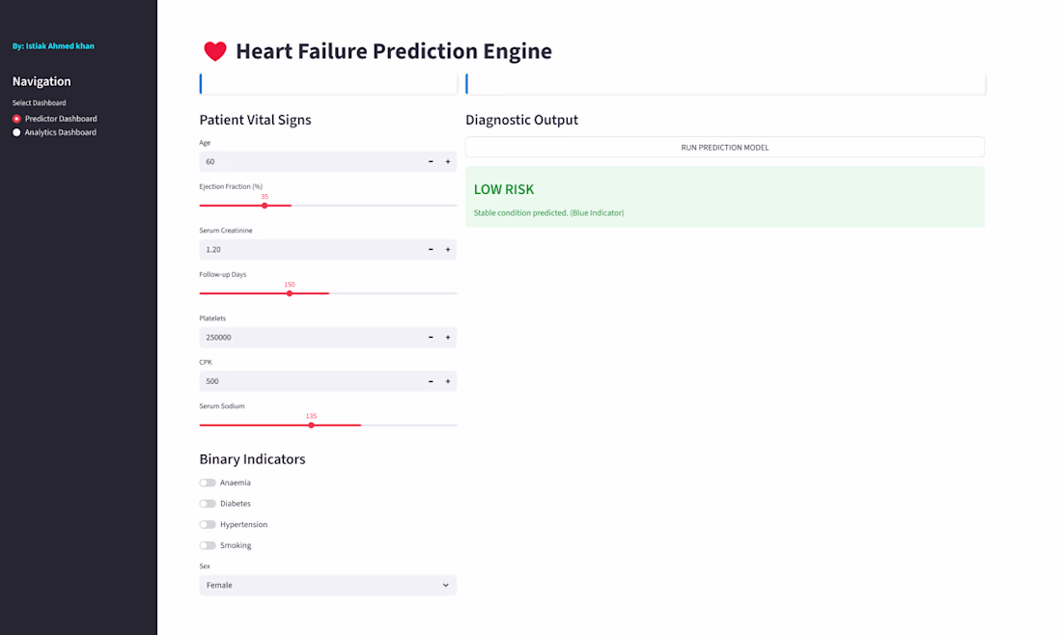Decrease Age with the minus icon
The image size is (1062, 635).
431,162
